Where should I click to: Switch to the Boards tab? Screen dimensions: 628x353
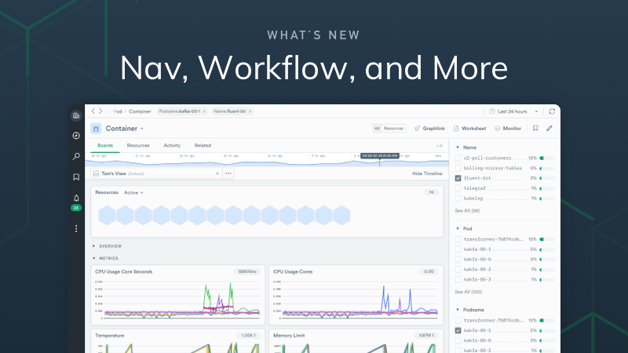(x=105, y=146)
